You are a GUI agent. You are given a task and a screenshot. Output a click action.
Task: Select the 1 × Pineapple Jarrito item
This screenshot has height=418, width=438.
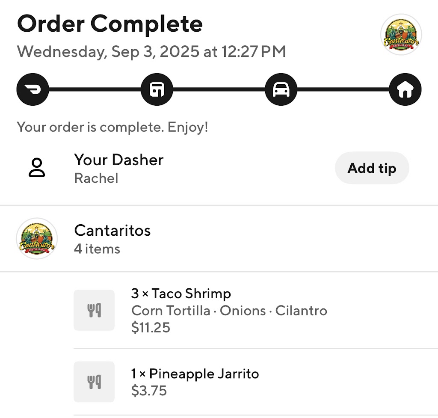pos(195,374)
